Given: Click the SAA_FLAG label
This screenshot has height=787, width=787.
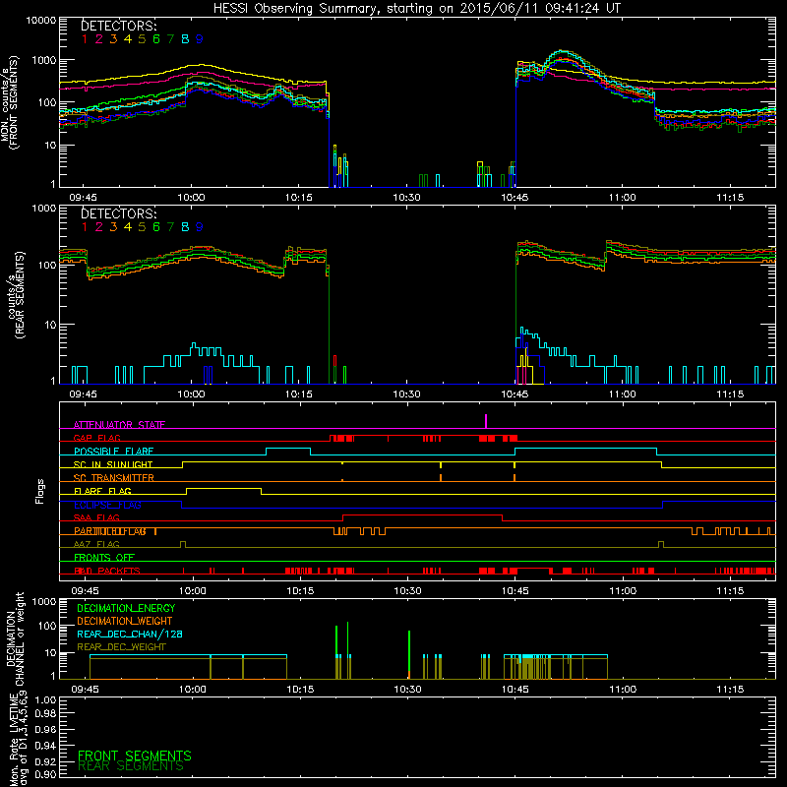Looking at the screenshot, I should (96, 517).
